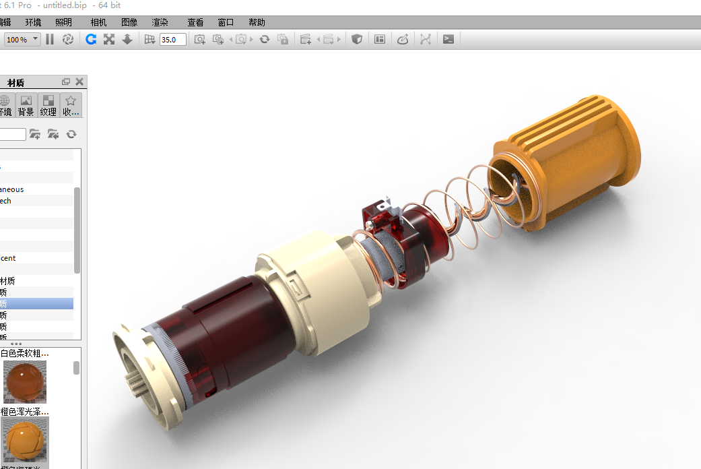The image size is (701, 469).
Task: Go to next camera arrow
Action: tap(251, 39)
